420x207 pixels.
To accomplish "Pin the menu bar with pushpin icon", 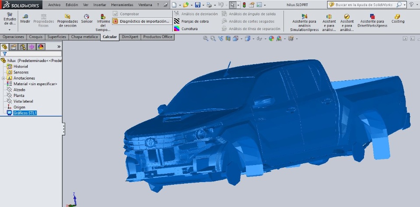I will pyautogui.click(x=166, y=5).
